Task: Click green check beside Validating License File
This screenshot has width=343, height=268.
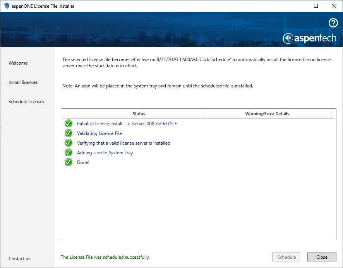Action: point(69,133)
